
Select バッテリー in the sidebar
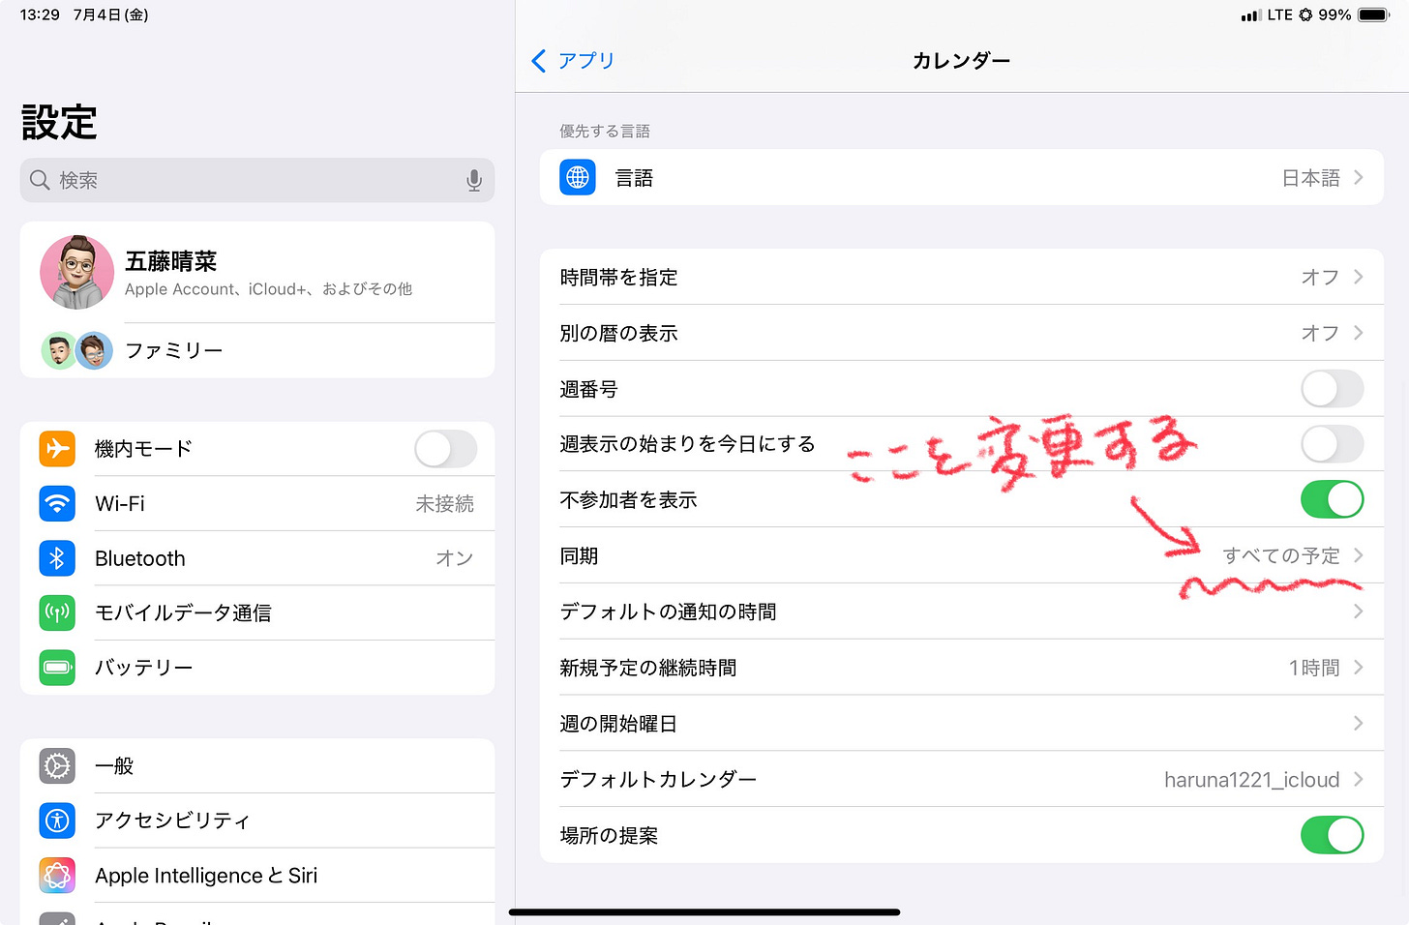257,668
